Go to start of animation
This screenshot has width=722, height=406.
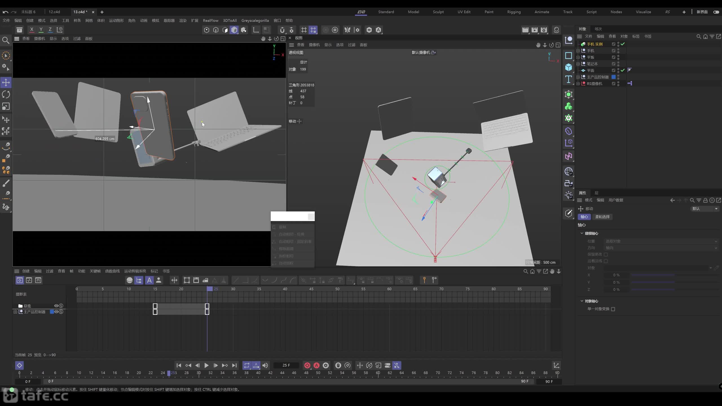click(x=179, y=365)
